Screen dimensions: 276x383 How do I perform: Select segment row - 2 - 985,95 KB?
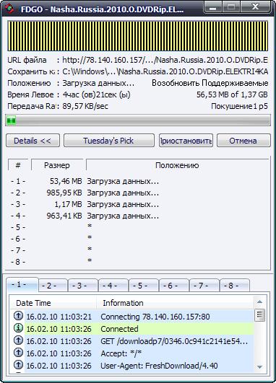coord(85,193)
